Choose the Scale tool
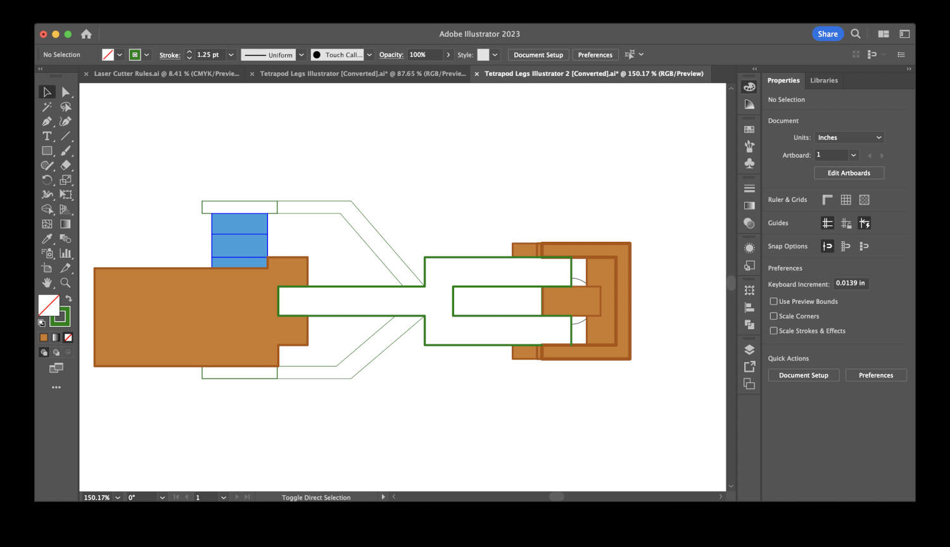The image size is (950, 547). [x=65, y=180]
